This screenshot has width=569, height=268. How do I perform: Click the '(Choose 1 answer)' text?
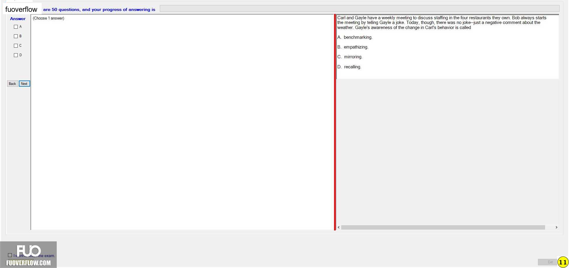[48, 18]
